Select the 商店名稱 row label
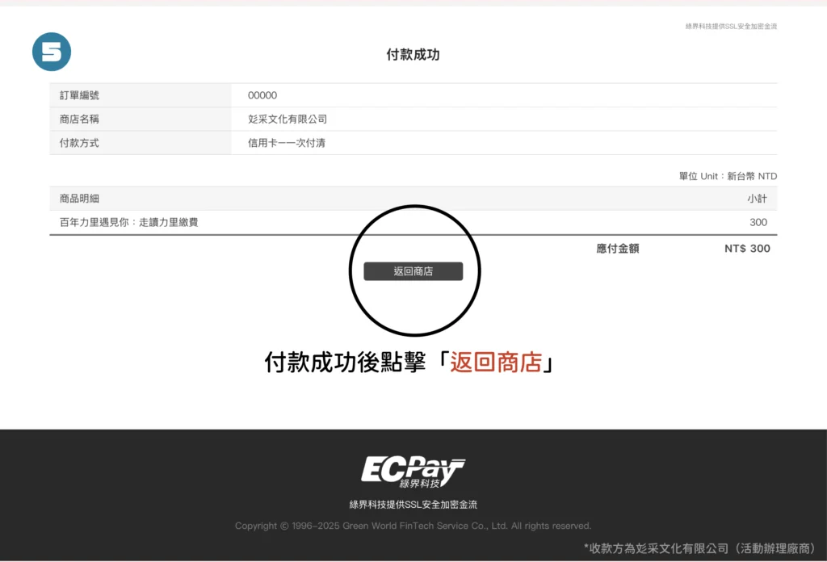This screenshot has height=562, width=827. click(79, 119)
